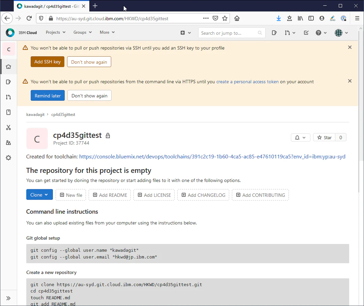The width and height of the screenshot is (364, 306).
Task: Open the merge requests navbar dropdown
Action: pos(290,33)
